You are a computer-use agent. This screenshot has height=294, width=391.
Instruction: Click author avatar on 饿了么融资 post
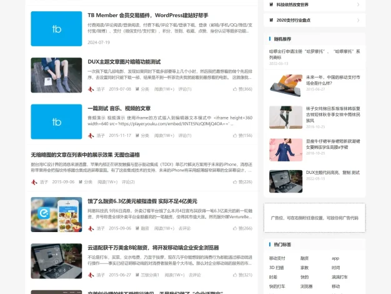coord(91,228)
